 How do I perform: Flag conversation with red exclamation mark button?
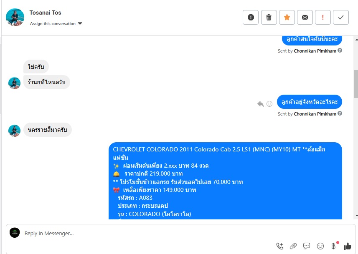tap(323, 18)
